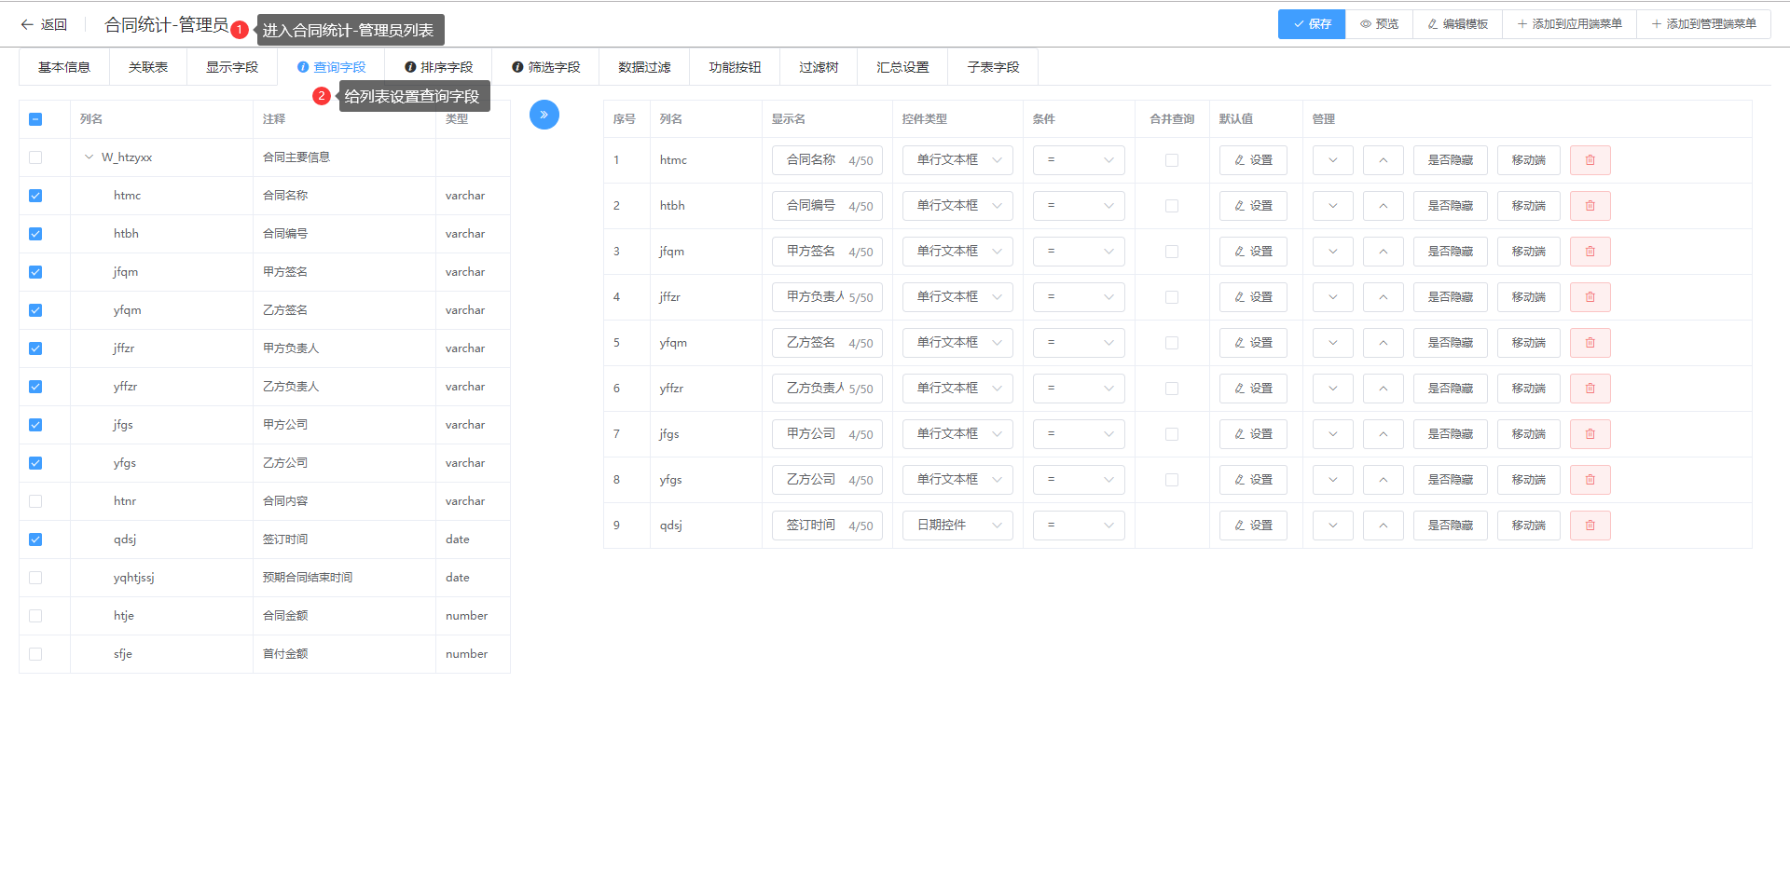Click the blue 保存 button
Viewport: 1790px width, 874px height.
coord(1311,24)
